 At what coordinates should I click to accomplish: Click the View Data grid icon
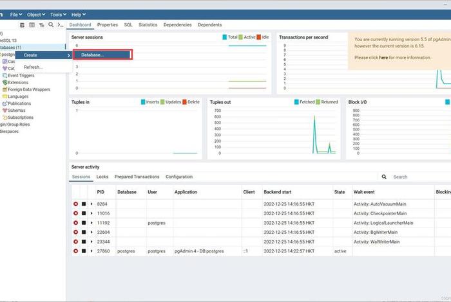[x=32, y=25]
